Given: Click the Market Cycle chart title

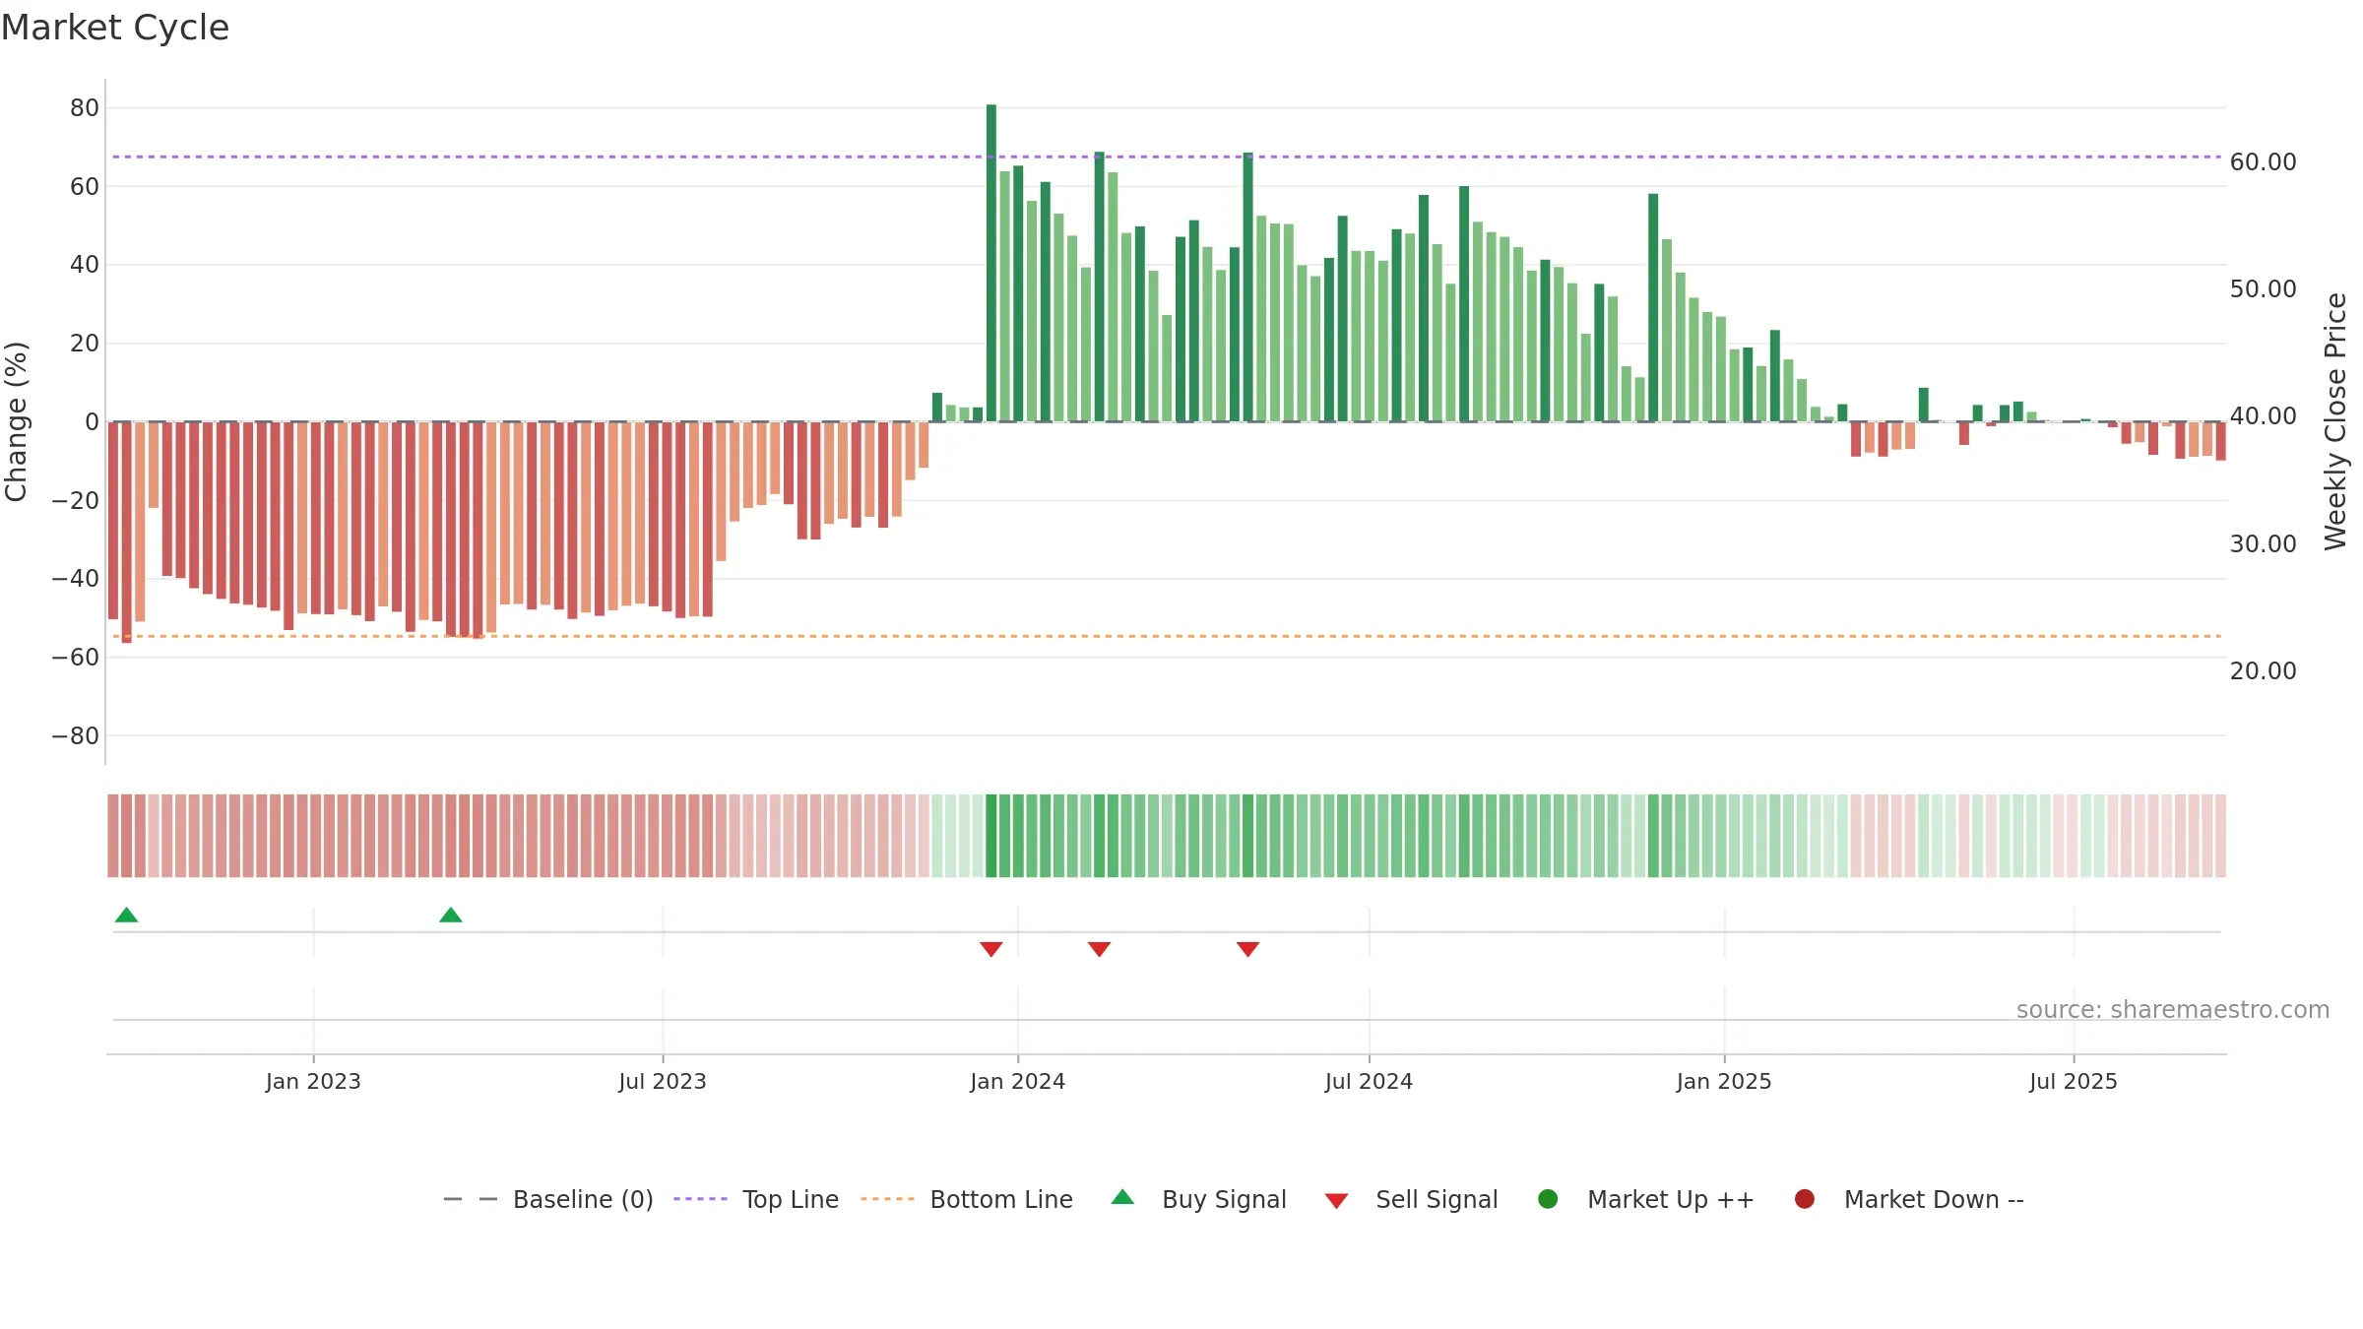Looking at the screenshot, I should click(115, 28).
